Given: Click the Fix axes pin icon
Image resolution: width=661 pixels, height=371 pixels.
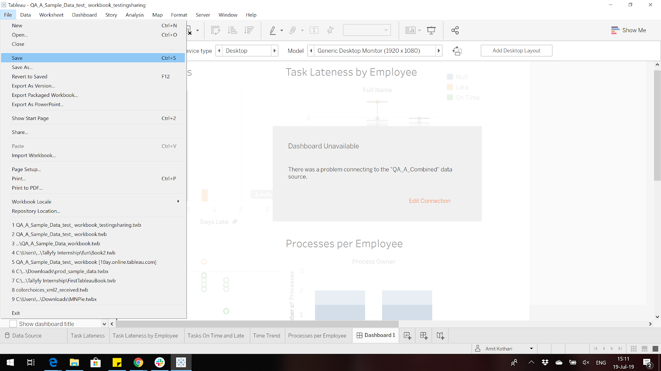Looking at the screenshot, I should pyautogui.click(x=330, y=30).
